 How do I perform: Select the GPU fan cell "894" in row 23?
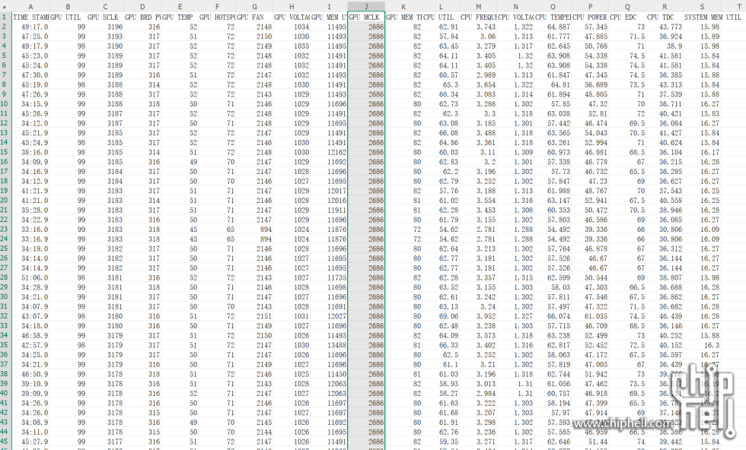pyautogui.click(x=254, y=229)
